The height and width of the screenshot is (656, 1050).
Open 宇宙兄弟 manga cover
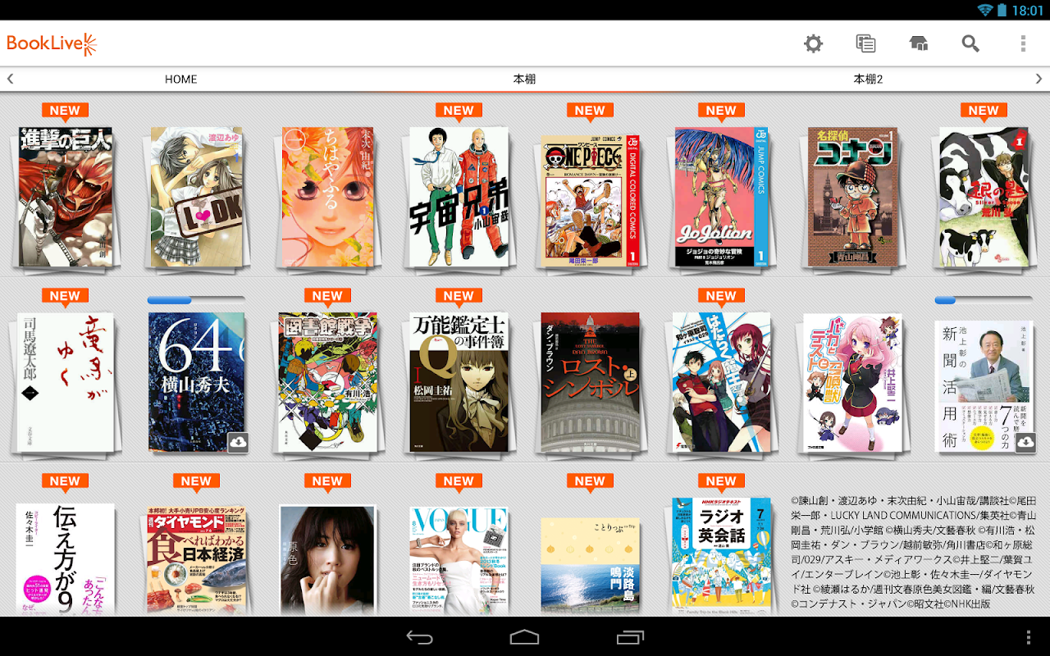coord(459,197)
